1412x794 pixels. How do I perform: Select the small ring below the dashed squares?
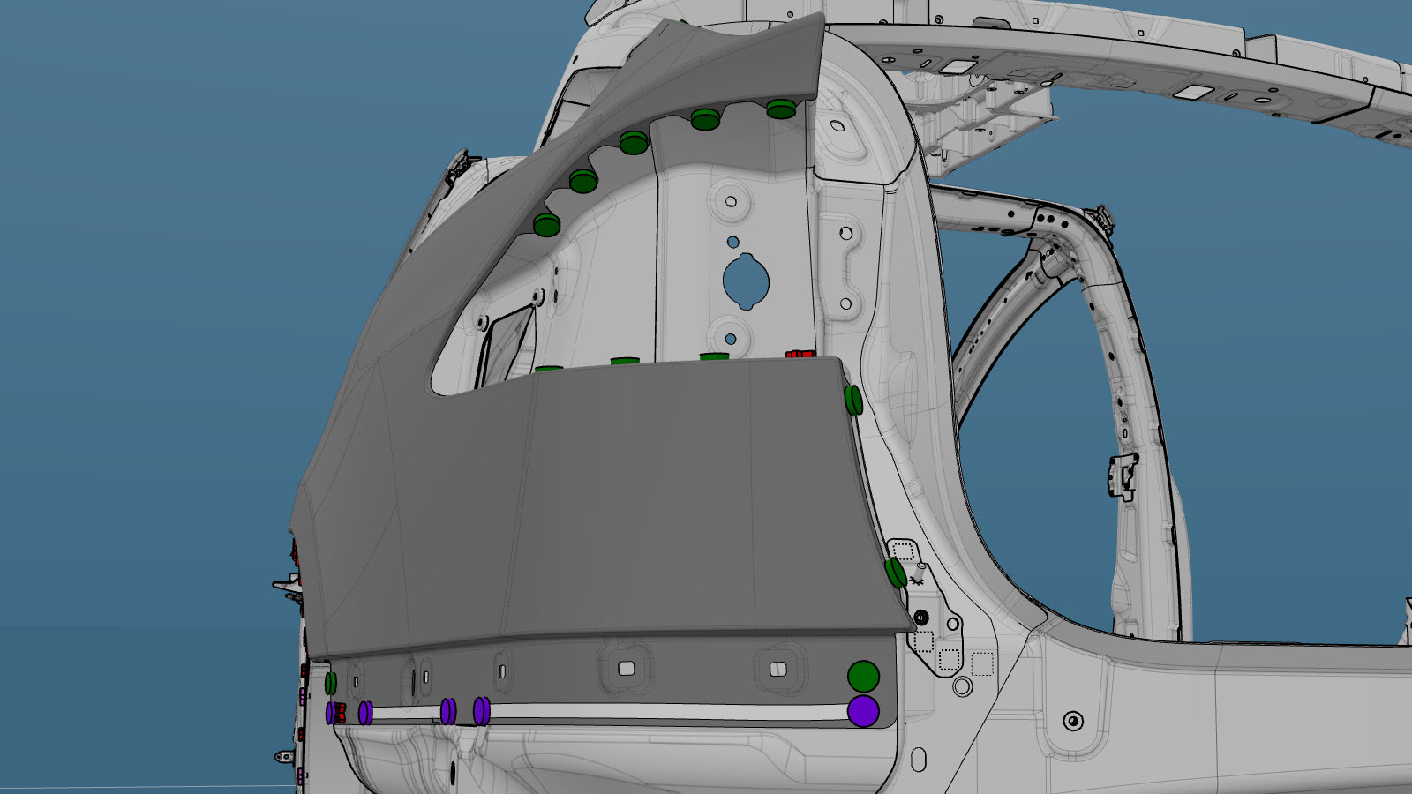(962, 685)
